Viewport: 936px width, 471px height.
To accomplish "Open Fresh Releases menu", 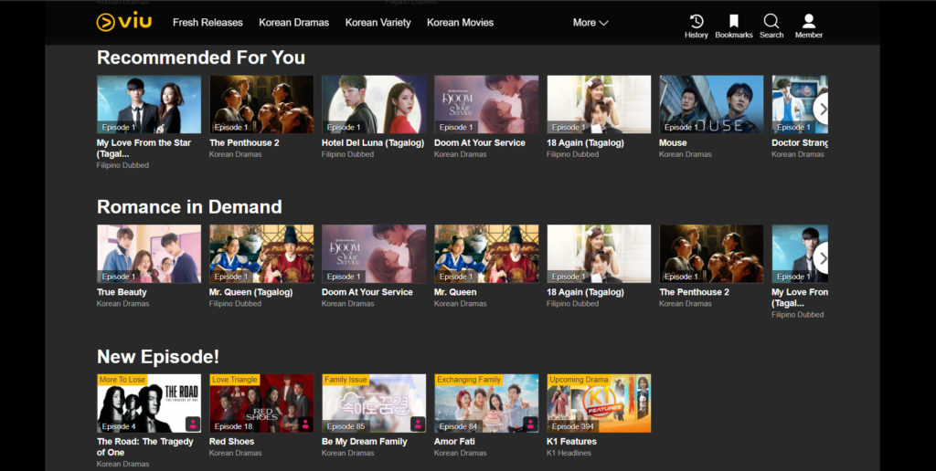I will [x=207, y=23].
